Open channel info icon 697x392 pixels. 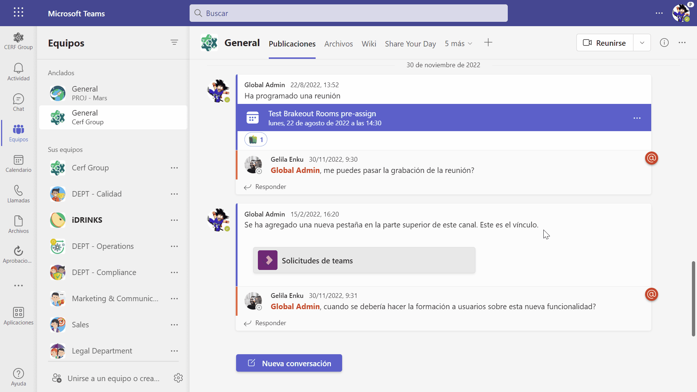(664, 43)
